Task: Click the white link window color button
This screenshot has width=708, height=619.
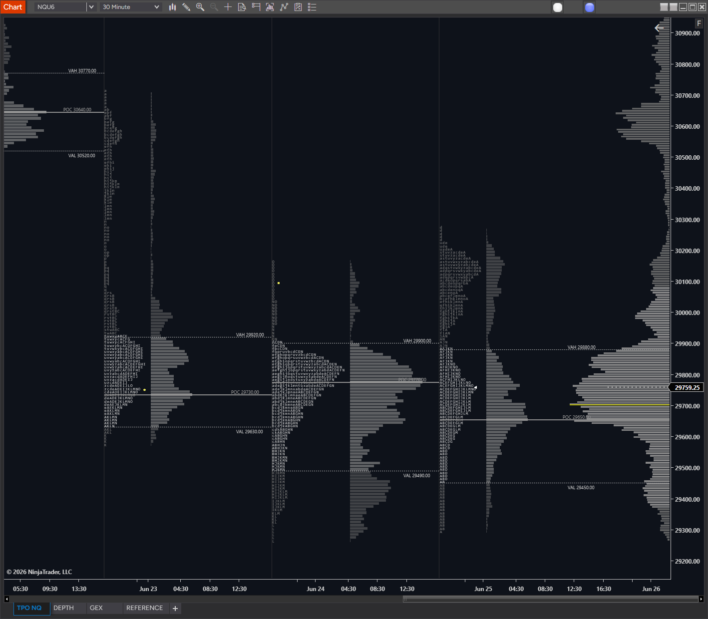Action: point(558,7)
